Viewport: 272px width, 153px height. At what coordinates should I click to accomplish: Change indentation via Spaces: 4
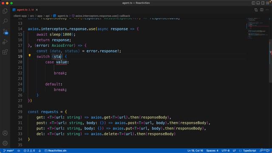(212, 150)
